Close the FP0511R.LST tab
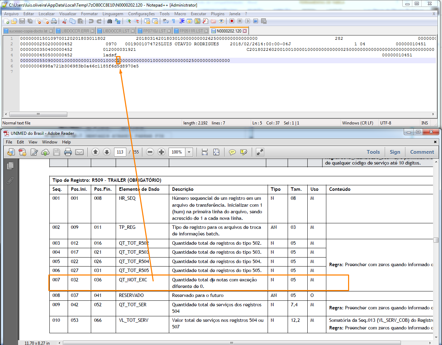This screenshot has width=442, height=345. tap(206, 31)
